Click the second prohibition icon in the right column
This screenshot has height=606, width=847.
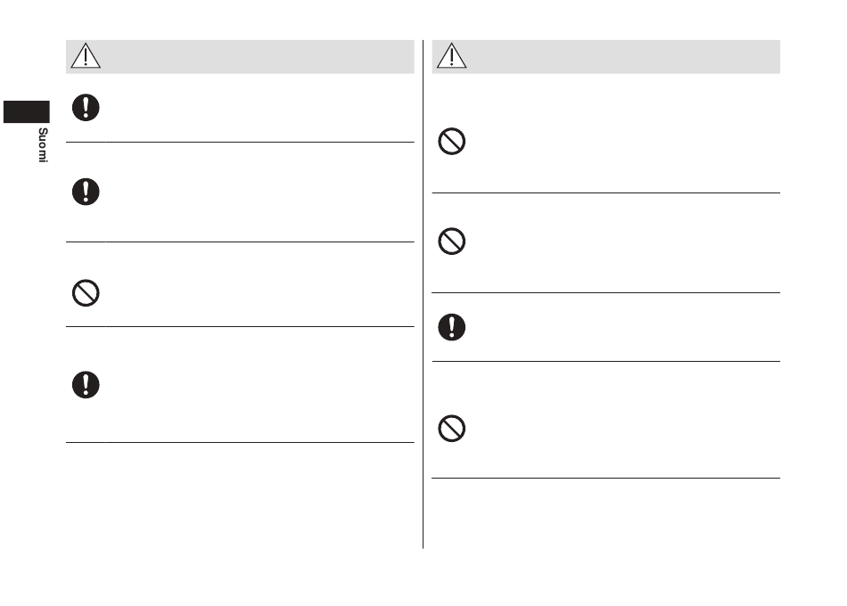[452, 241]
